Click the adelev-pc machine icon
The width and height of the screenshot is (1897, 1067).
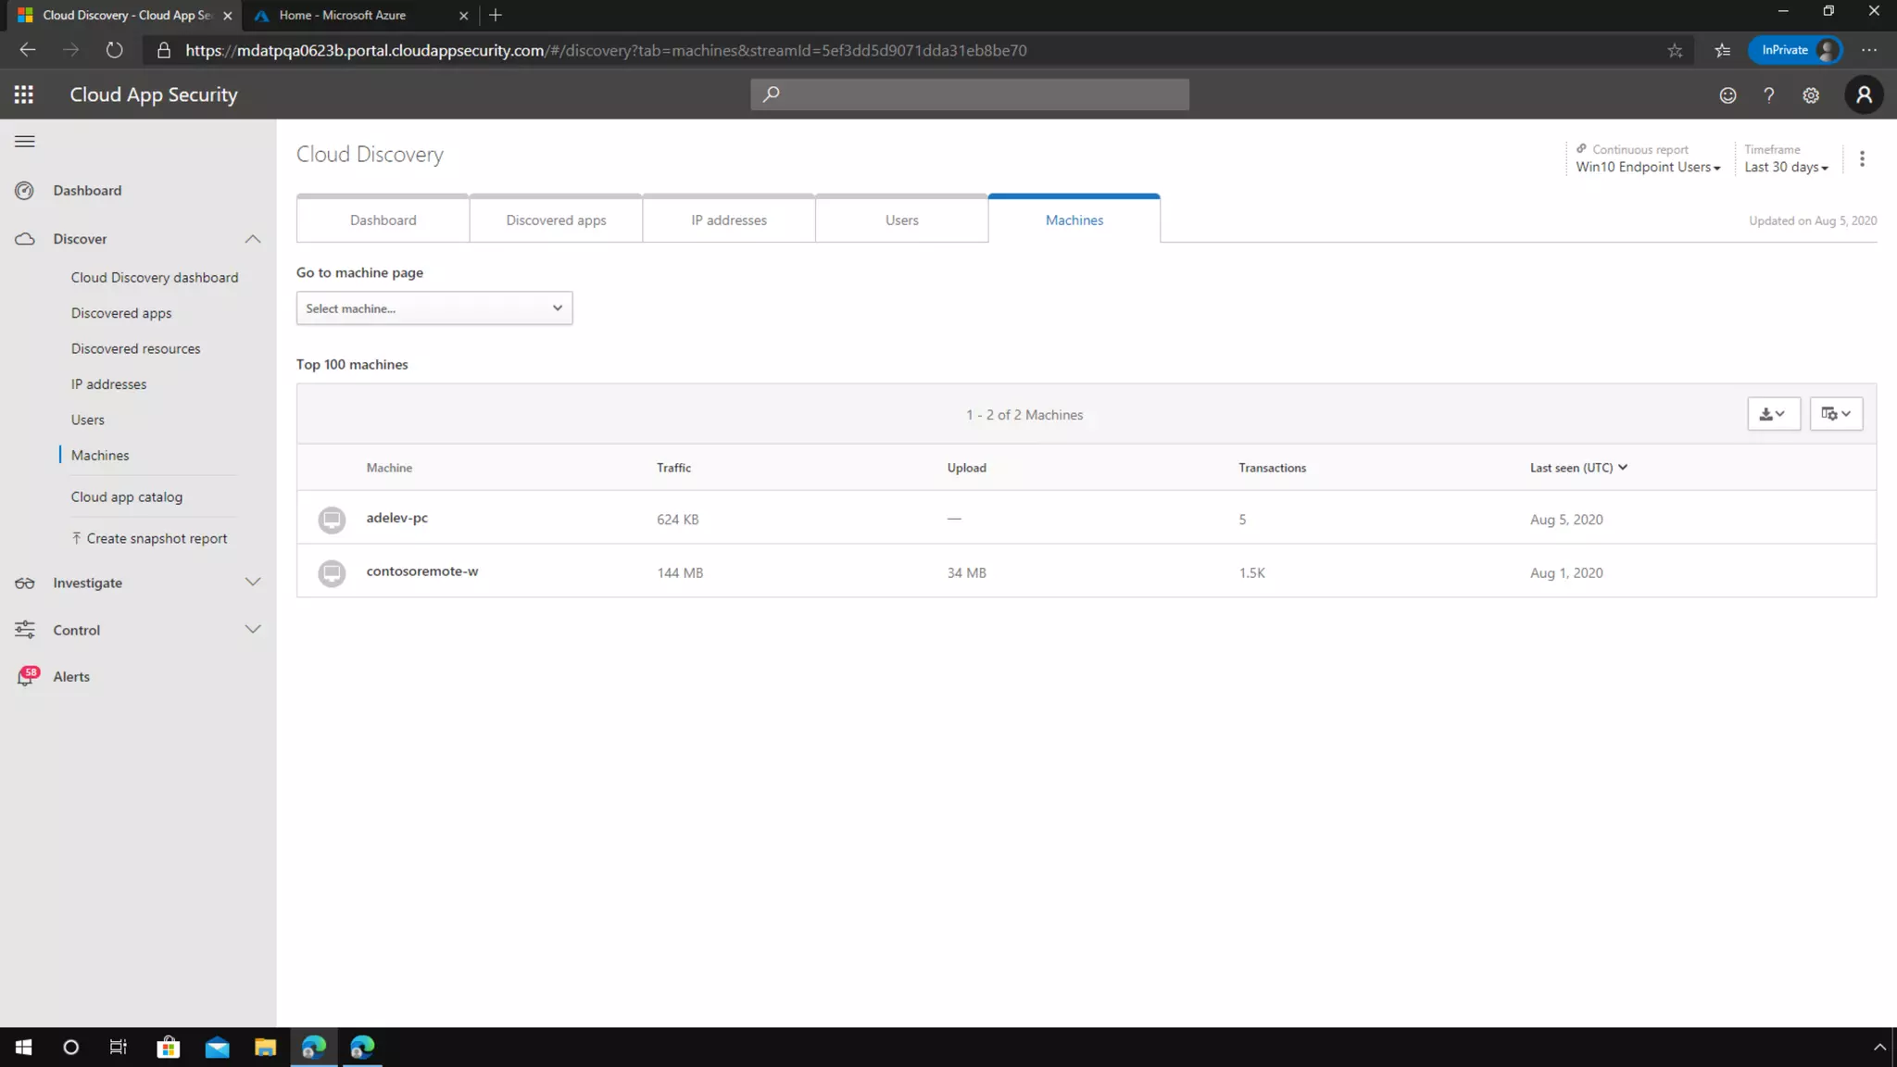(332, 520)
